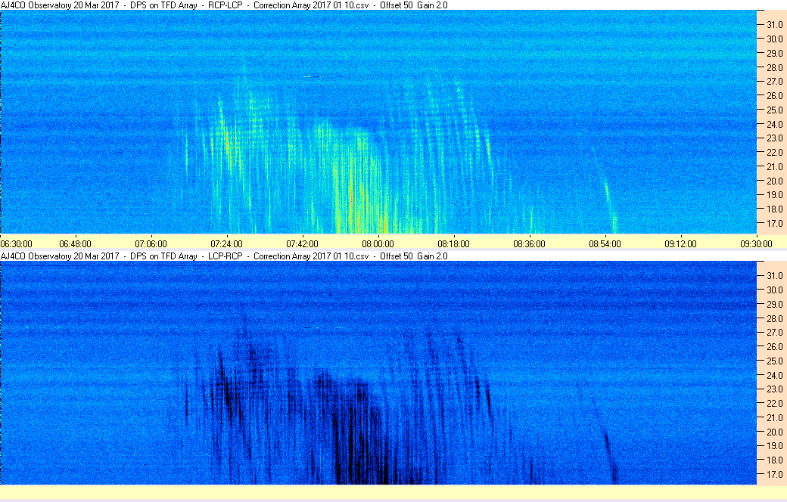Screen dimensions: 787x502
Task: Click 31.0 on the lower frequency scale
Action: (x=774, y=275)
